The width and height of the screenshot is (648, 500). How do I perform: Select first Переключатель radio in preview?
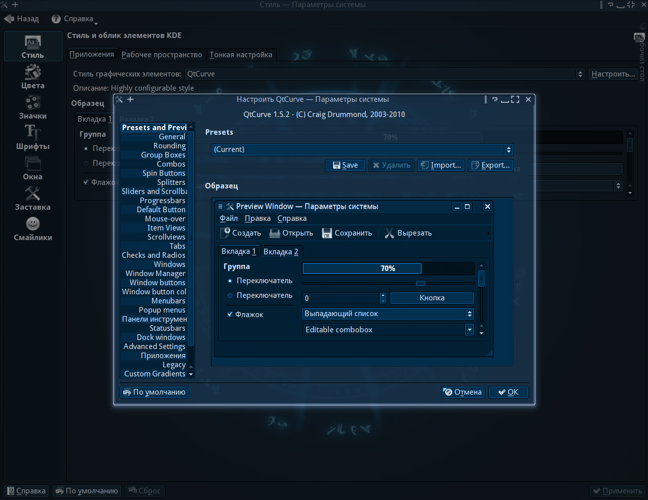point(230,281)
